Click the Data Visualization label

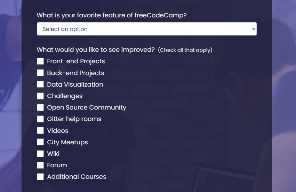pyautogui.click(x=75, y=85)
